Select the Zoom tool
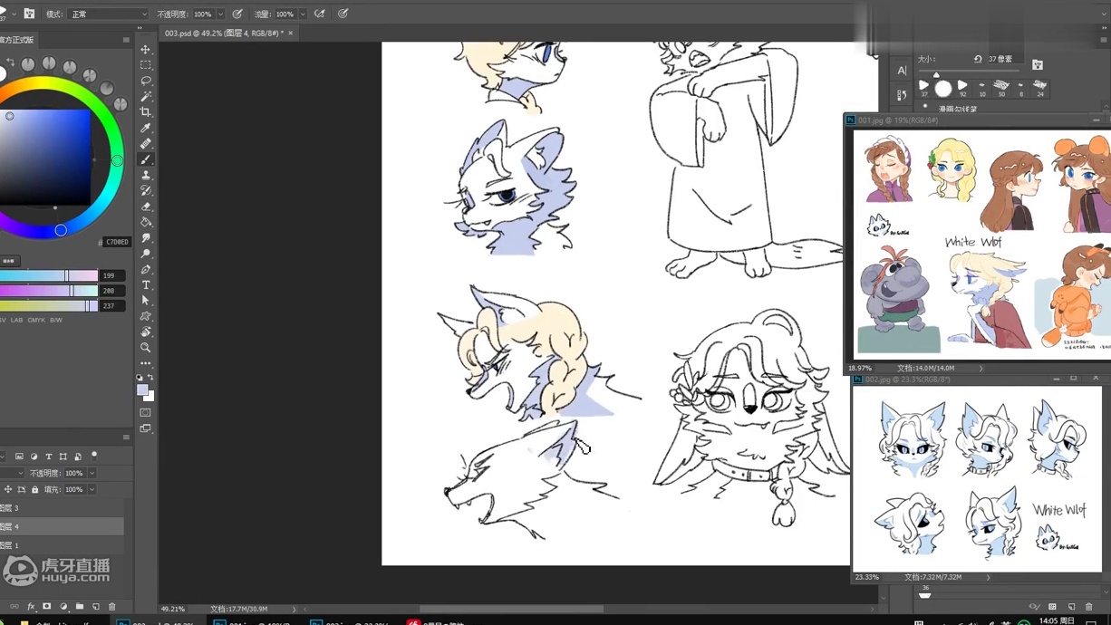Viewport: 1111px width, 625px height. coord(146,348)
